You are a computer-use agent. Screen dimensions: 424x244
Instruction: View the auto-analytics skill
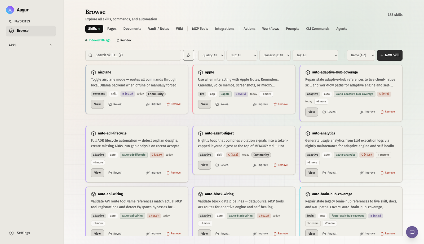tap(312, 173)
